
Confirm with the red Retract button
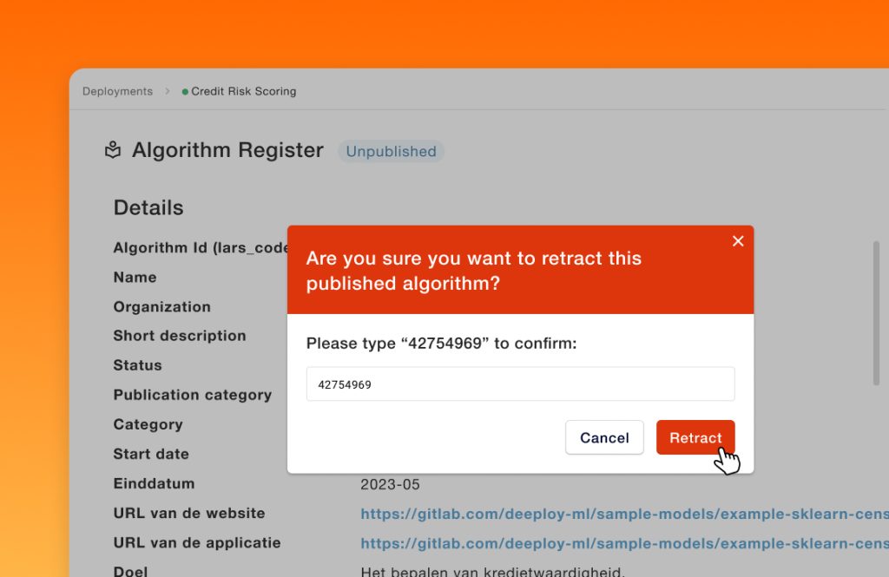click(x=695, y=437)
